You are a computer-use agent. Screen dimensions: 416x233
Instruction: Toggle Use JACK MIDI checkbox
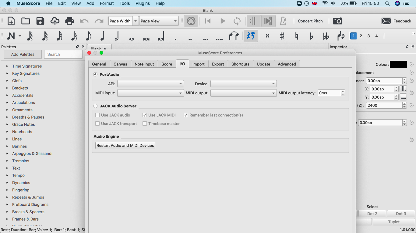coord(145,115)
